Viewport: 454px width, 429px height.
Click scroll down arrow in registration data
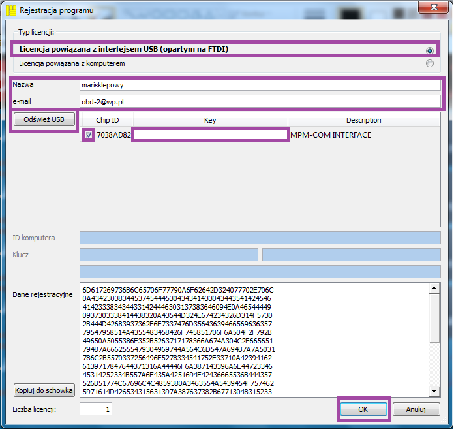tap(434, 391)
